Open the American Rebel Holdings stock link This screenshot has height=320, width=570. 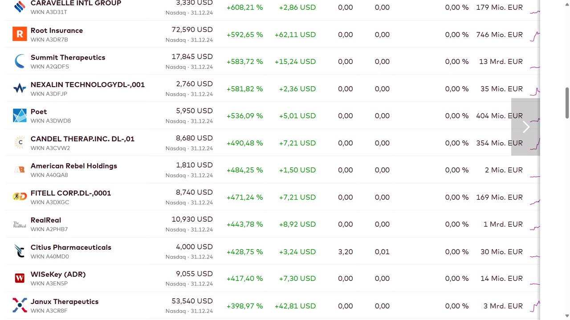(74, 166)
